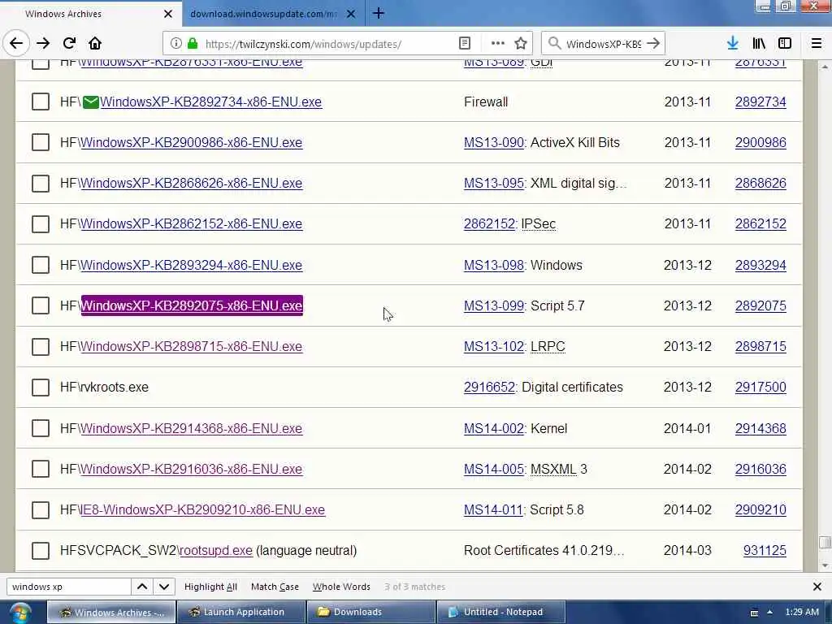
Task: Open KB article 931125 link
Action: (765, 551)
